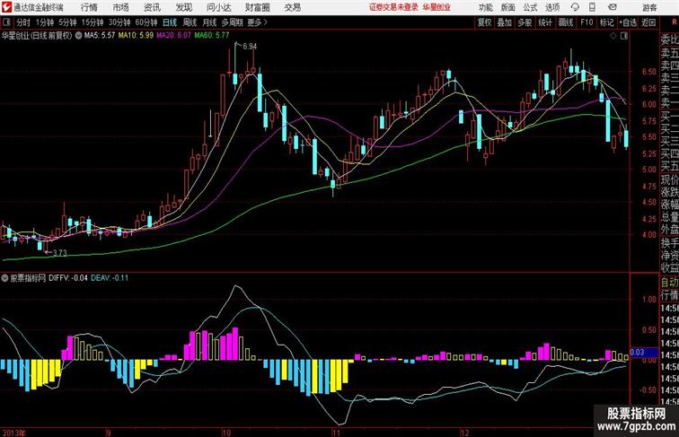This screenshot has height=437, width=679.
Task: Open the headset customer service icon
Action: (x=575, y=7)
